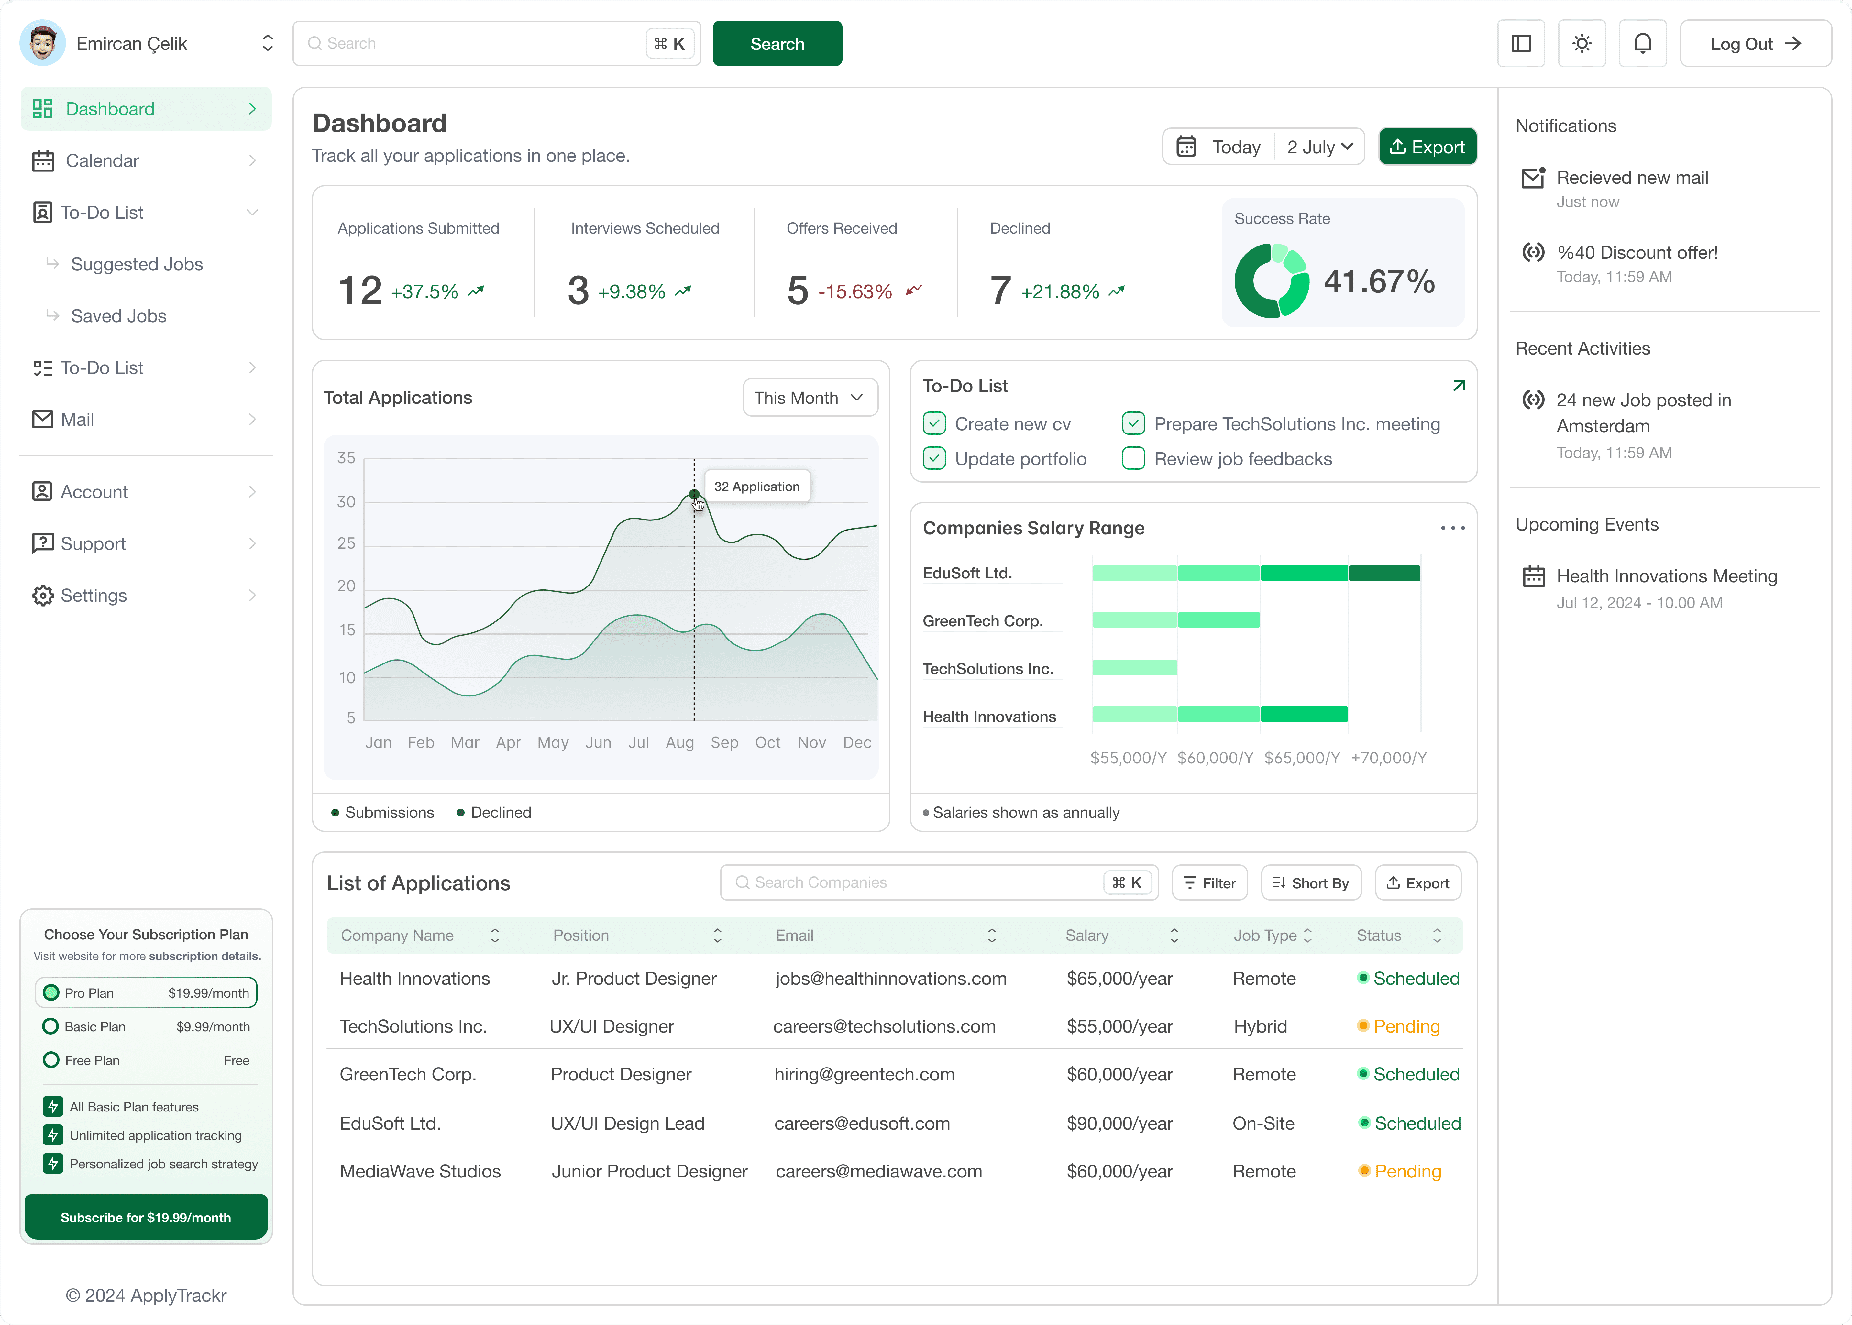The width and height of the screenshot is (1852, 1325).
Task: Click the Subscribe for $19.99/month button
Action: click(145, 1217)
